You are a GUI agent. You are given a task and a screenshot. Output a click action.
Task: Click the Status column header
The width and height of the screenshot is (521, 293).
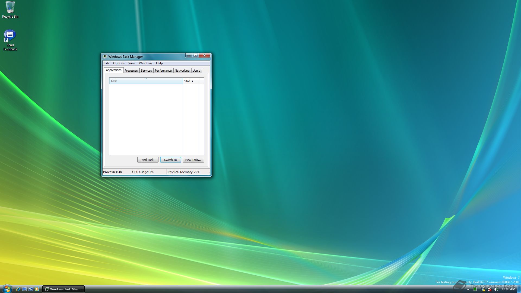pos(191,81)
